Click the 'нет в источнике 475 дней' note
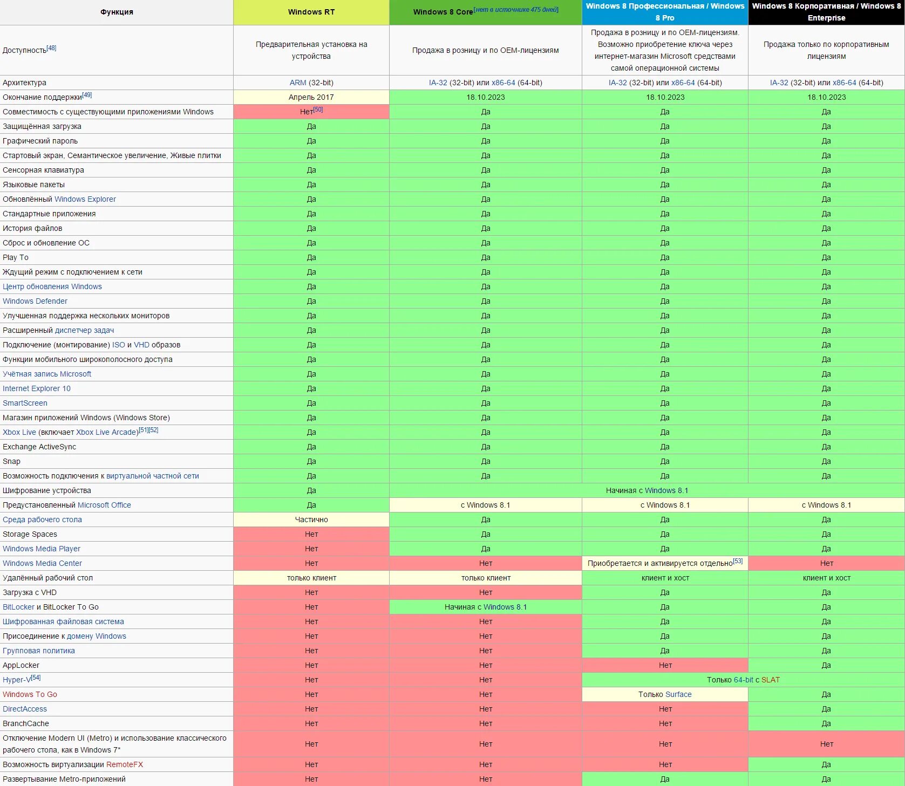 coord(516,9)
